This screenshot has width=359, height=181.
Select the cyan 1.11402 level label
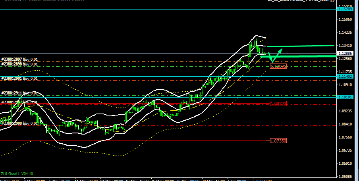click(x=345, y=77)
